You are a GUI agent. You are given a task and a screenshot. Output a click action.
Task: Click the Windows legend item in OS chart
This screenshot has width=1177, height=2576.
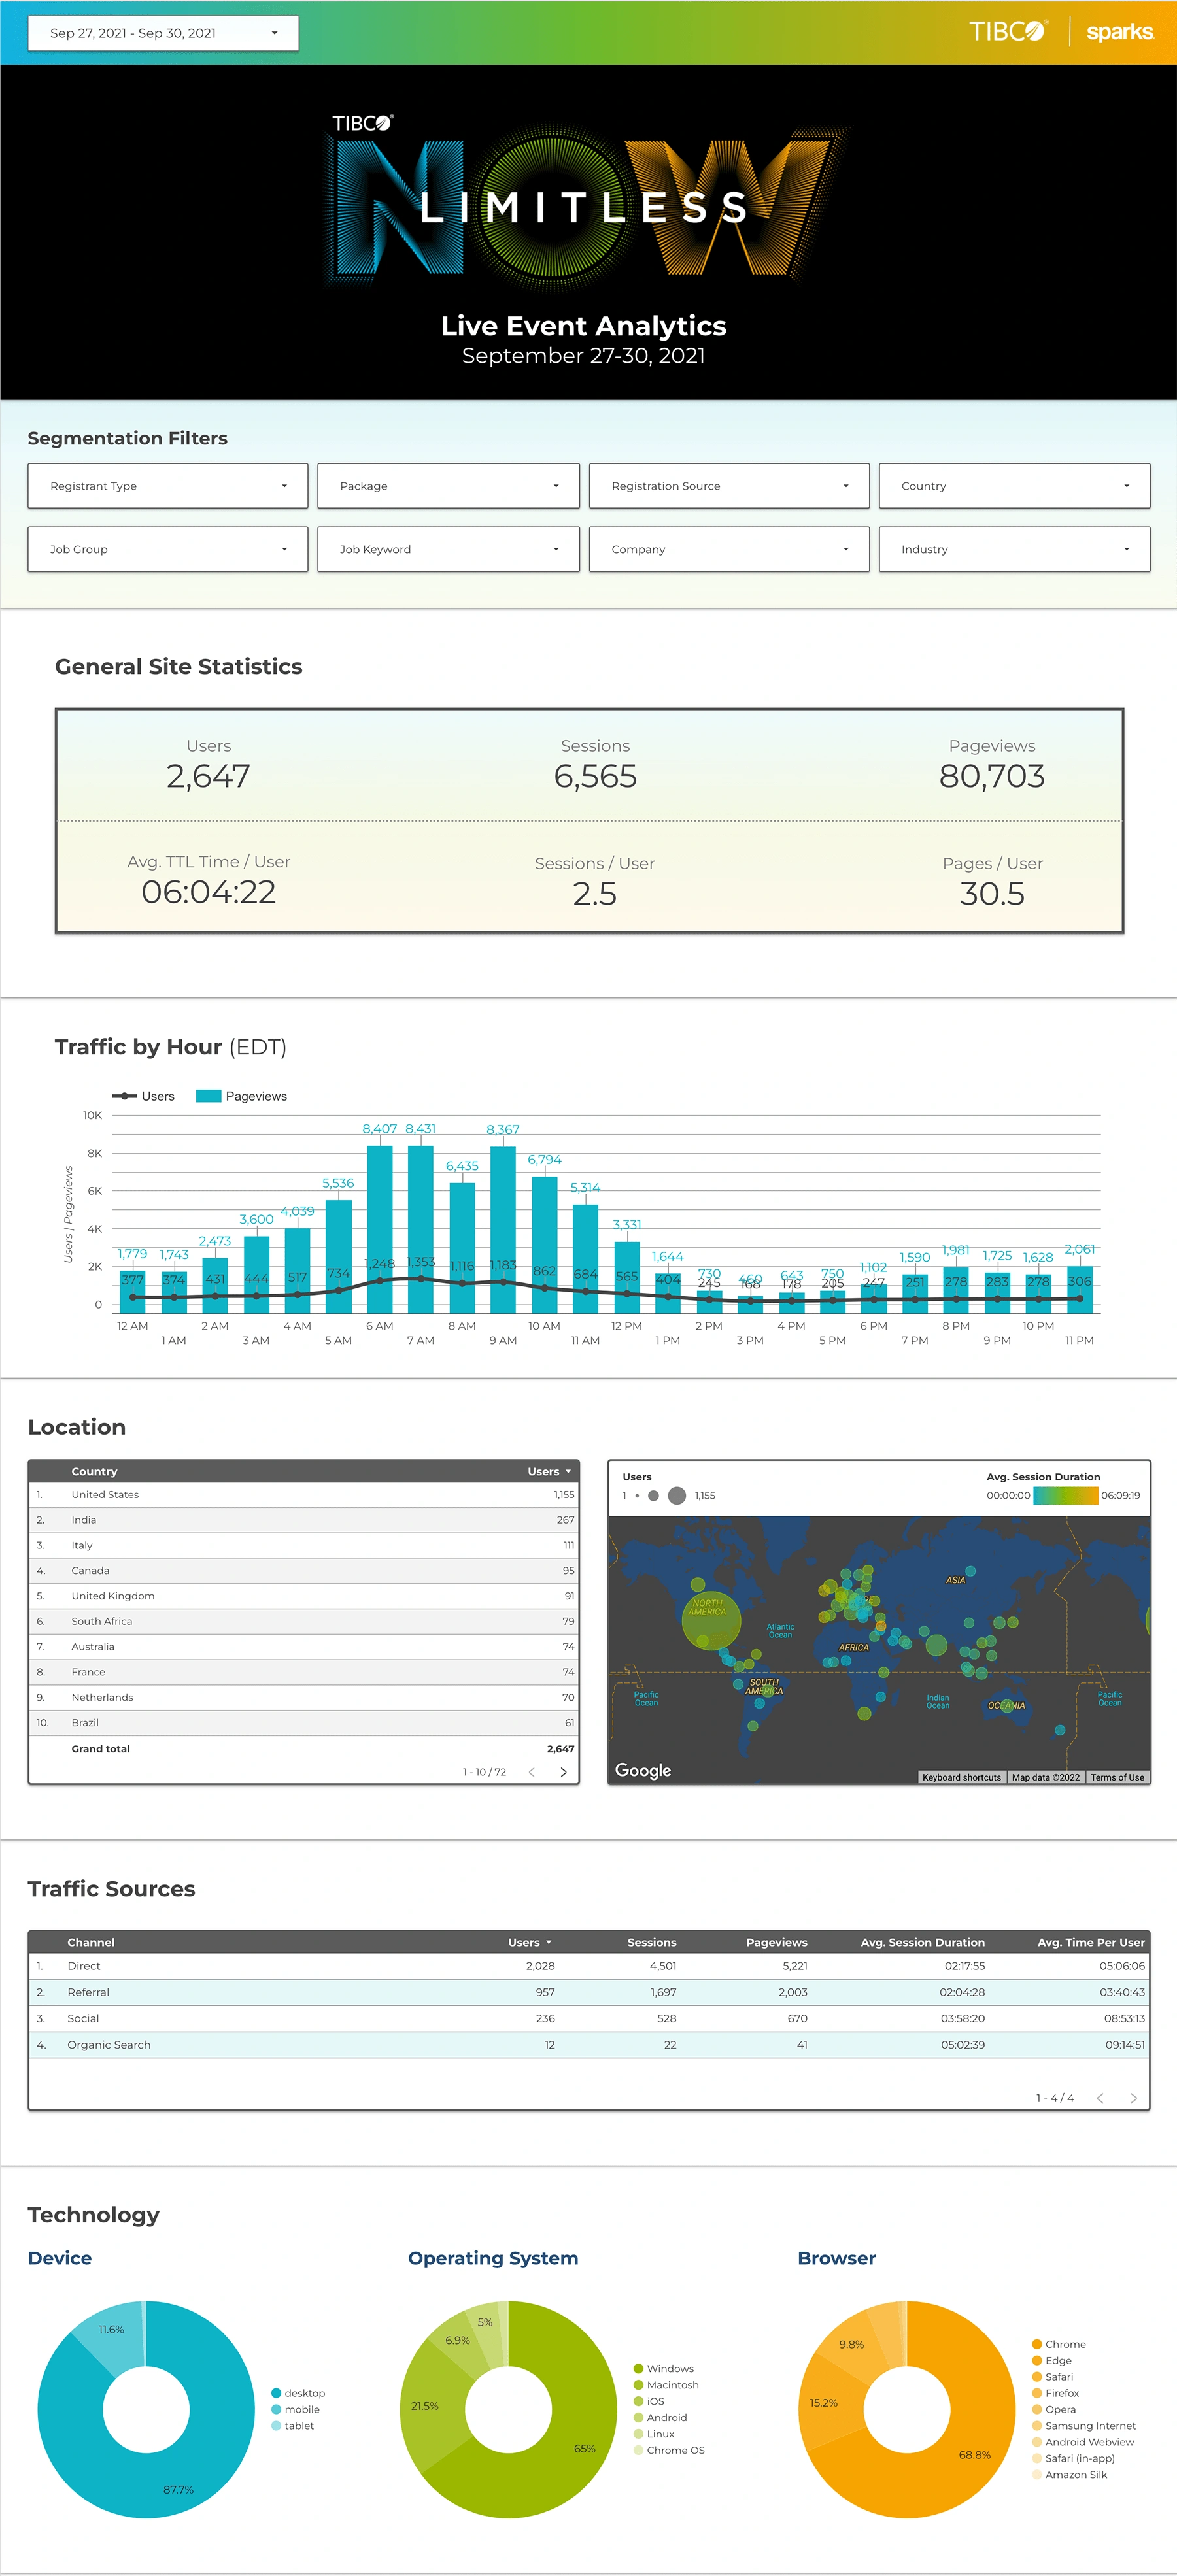coord(664,2369)
